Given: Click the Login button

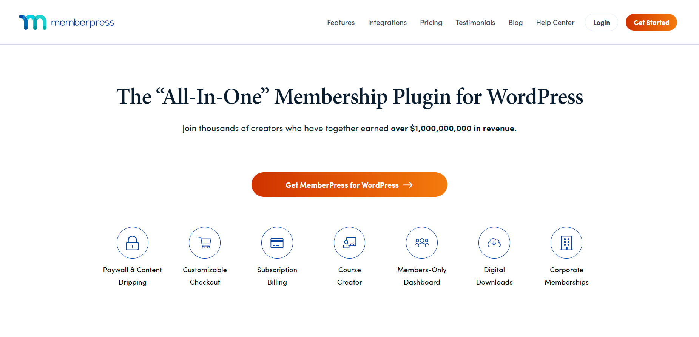Looking at the screenshot, I should click(601, 23).
